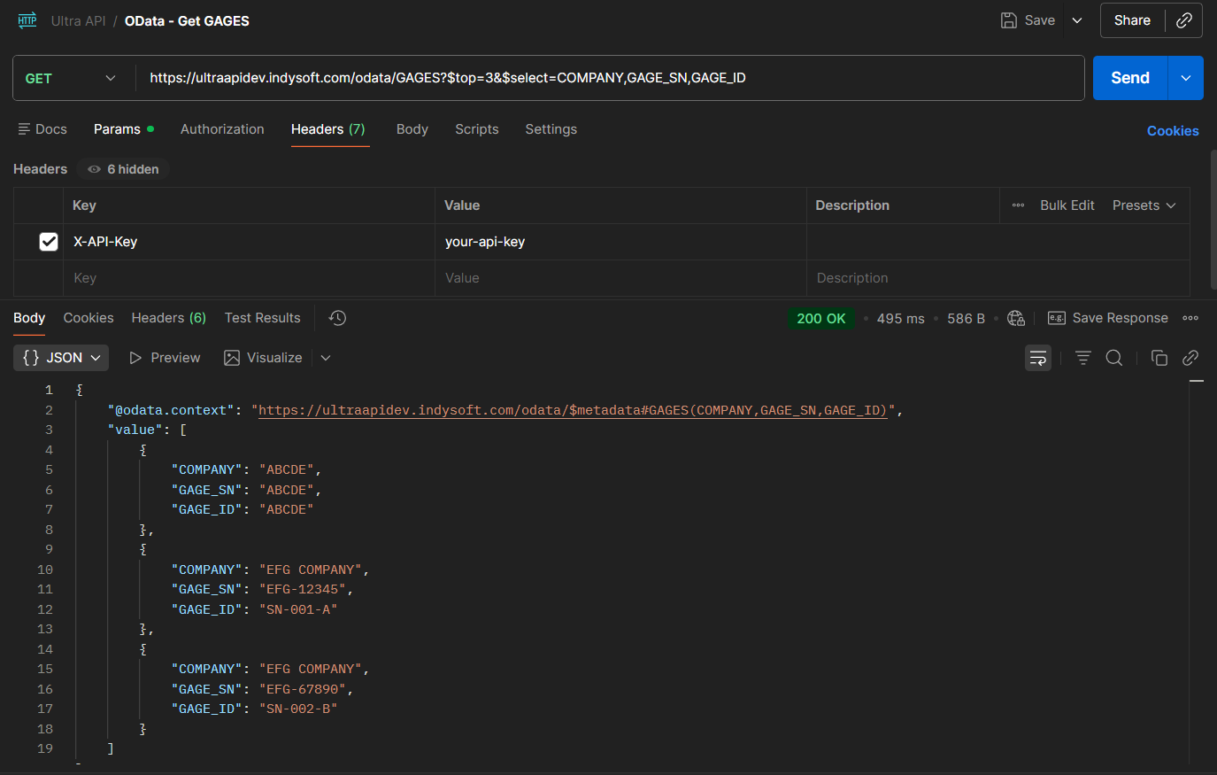
Task: Open the headers table options ellipsis
Action: [x=1018, y=205]
